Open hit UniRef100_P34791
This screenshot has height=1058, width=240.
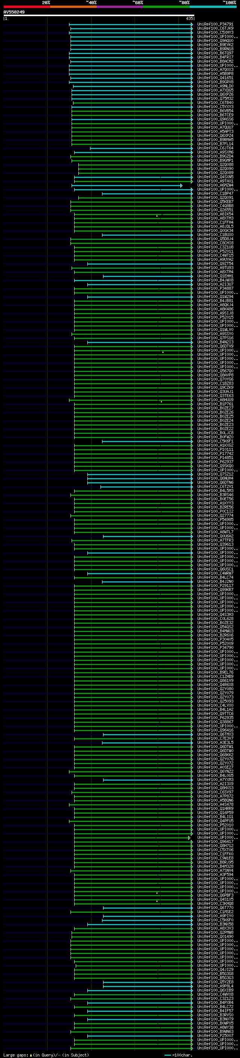tap(215, 24)
